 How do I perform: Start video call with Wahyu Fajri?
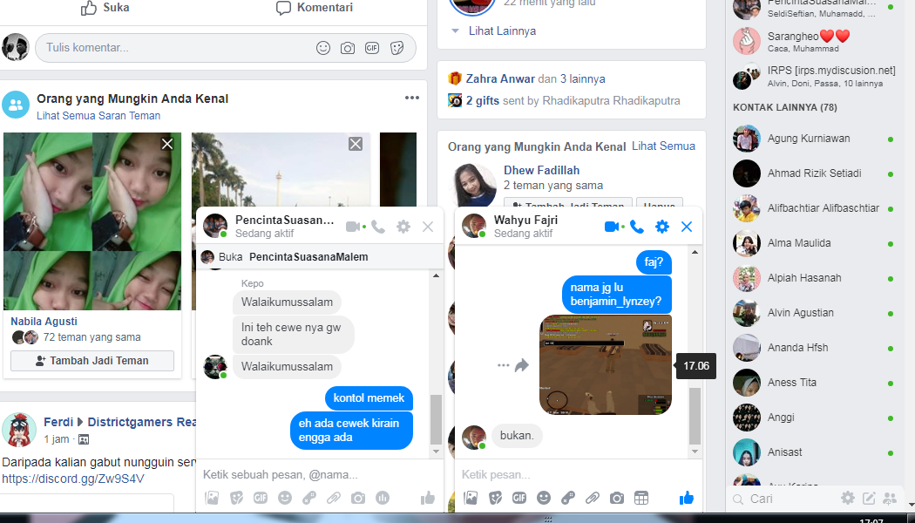click(x=611, y=227)
